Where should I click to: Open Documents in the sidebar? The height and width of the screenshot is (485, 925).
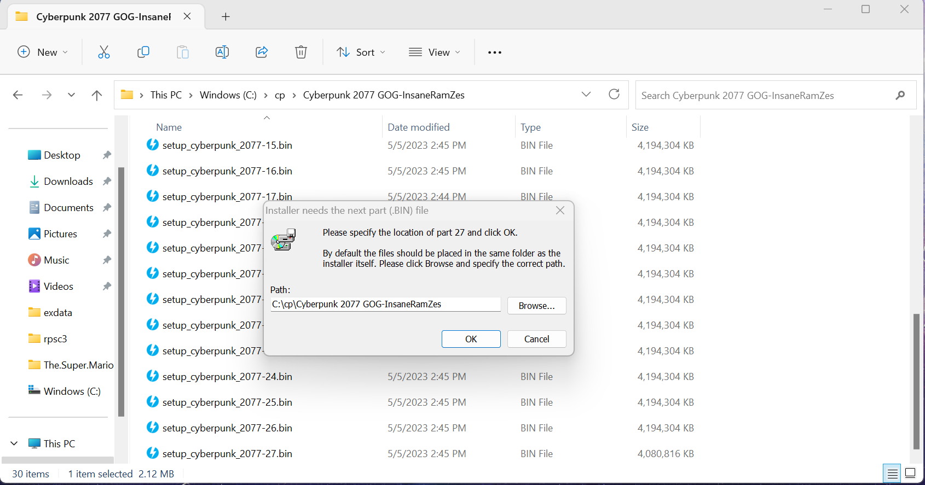(x=68, y=208)
